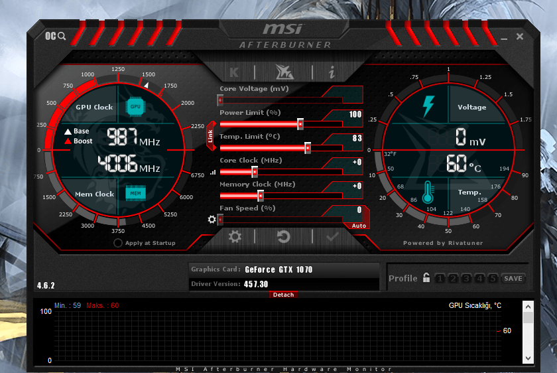Select profile slot 1

point(440,278)
